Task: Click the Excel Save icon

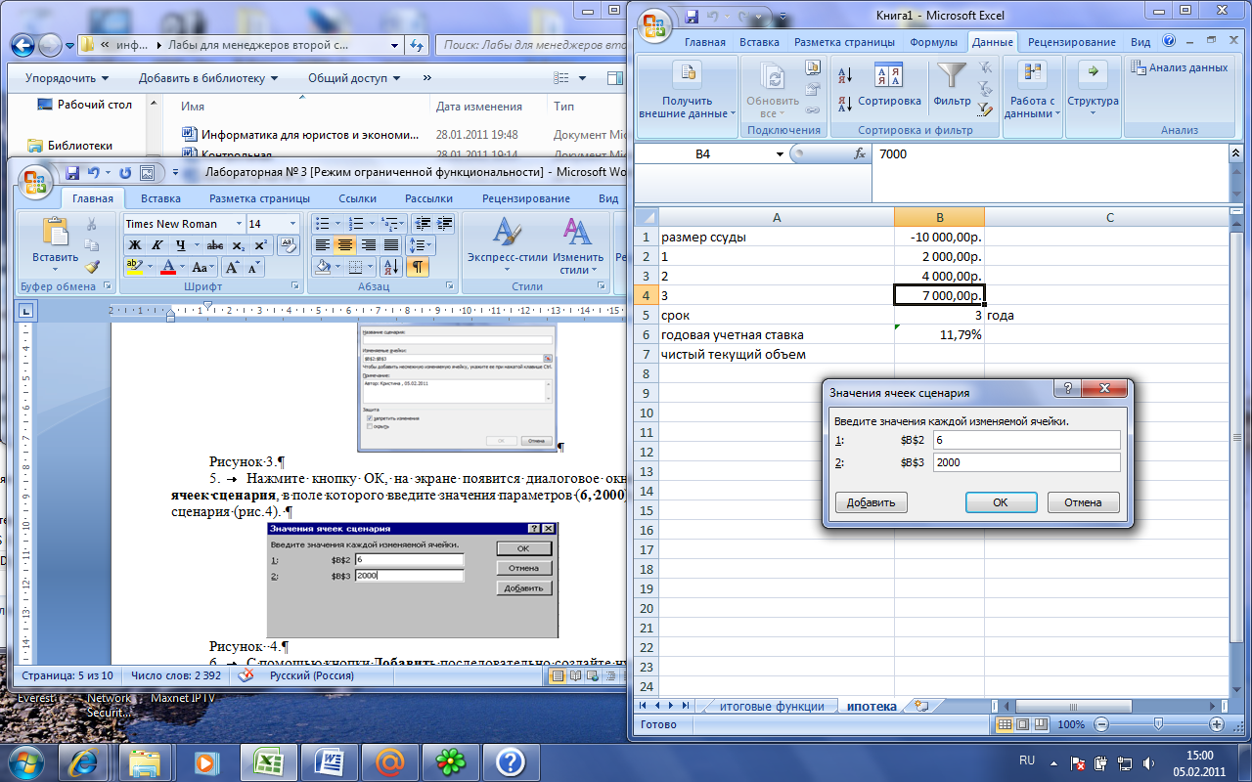Action: (693, 17)
